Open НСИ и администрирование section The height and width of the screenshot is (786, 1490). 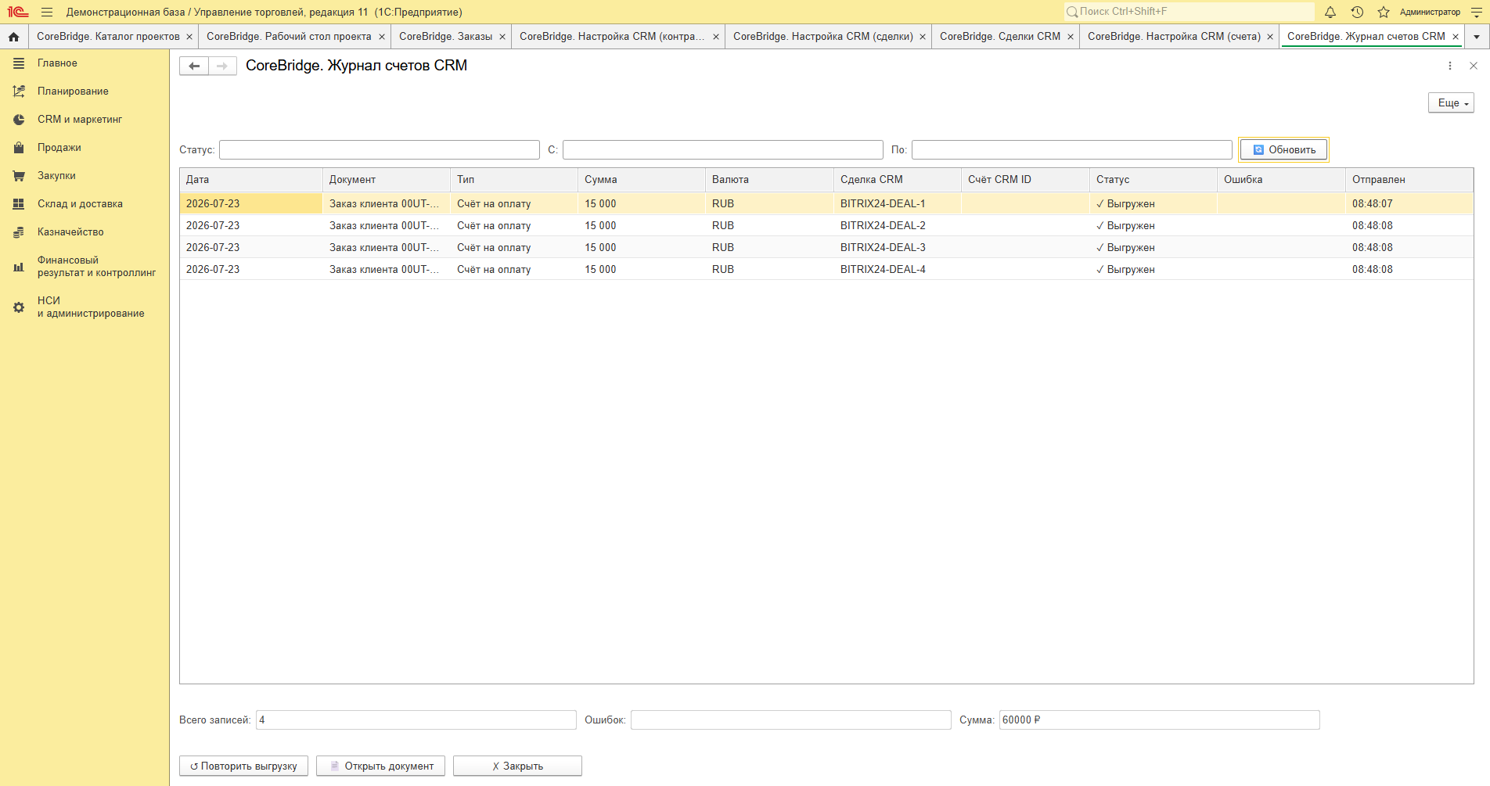85,307
